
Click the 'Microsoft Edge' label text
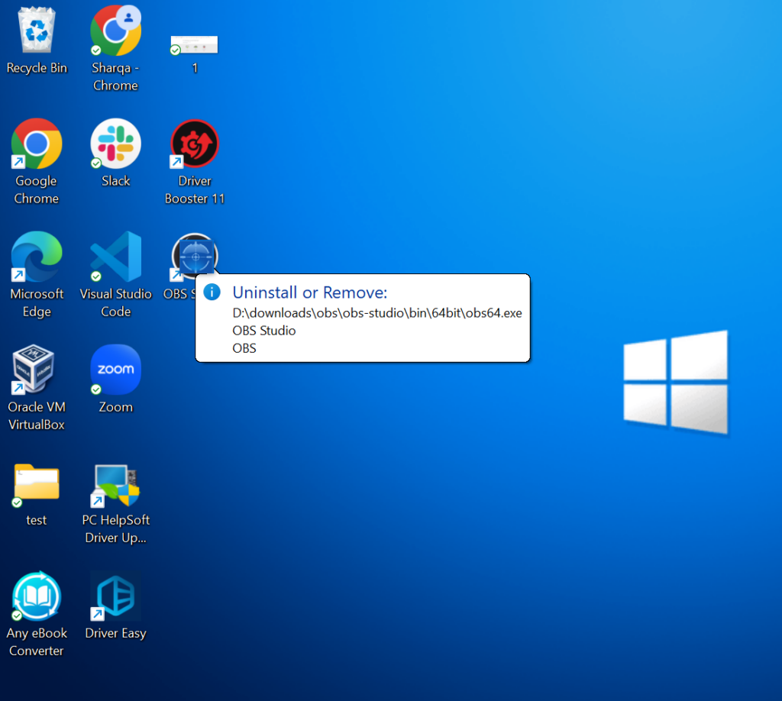37,302
